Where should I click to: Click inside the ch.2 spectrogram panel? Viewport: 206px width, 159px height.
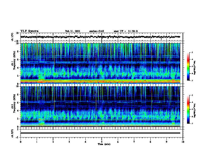click(100, 107)
